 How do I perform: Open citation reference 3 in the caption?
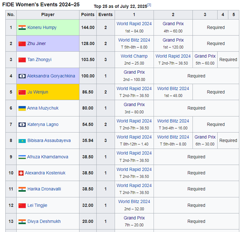coord(149,5)
